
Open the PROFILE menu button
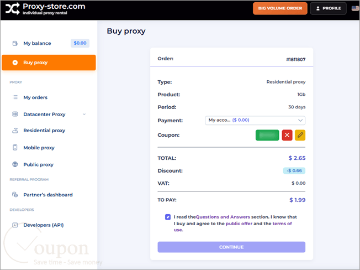(329, 8)
